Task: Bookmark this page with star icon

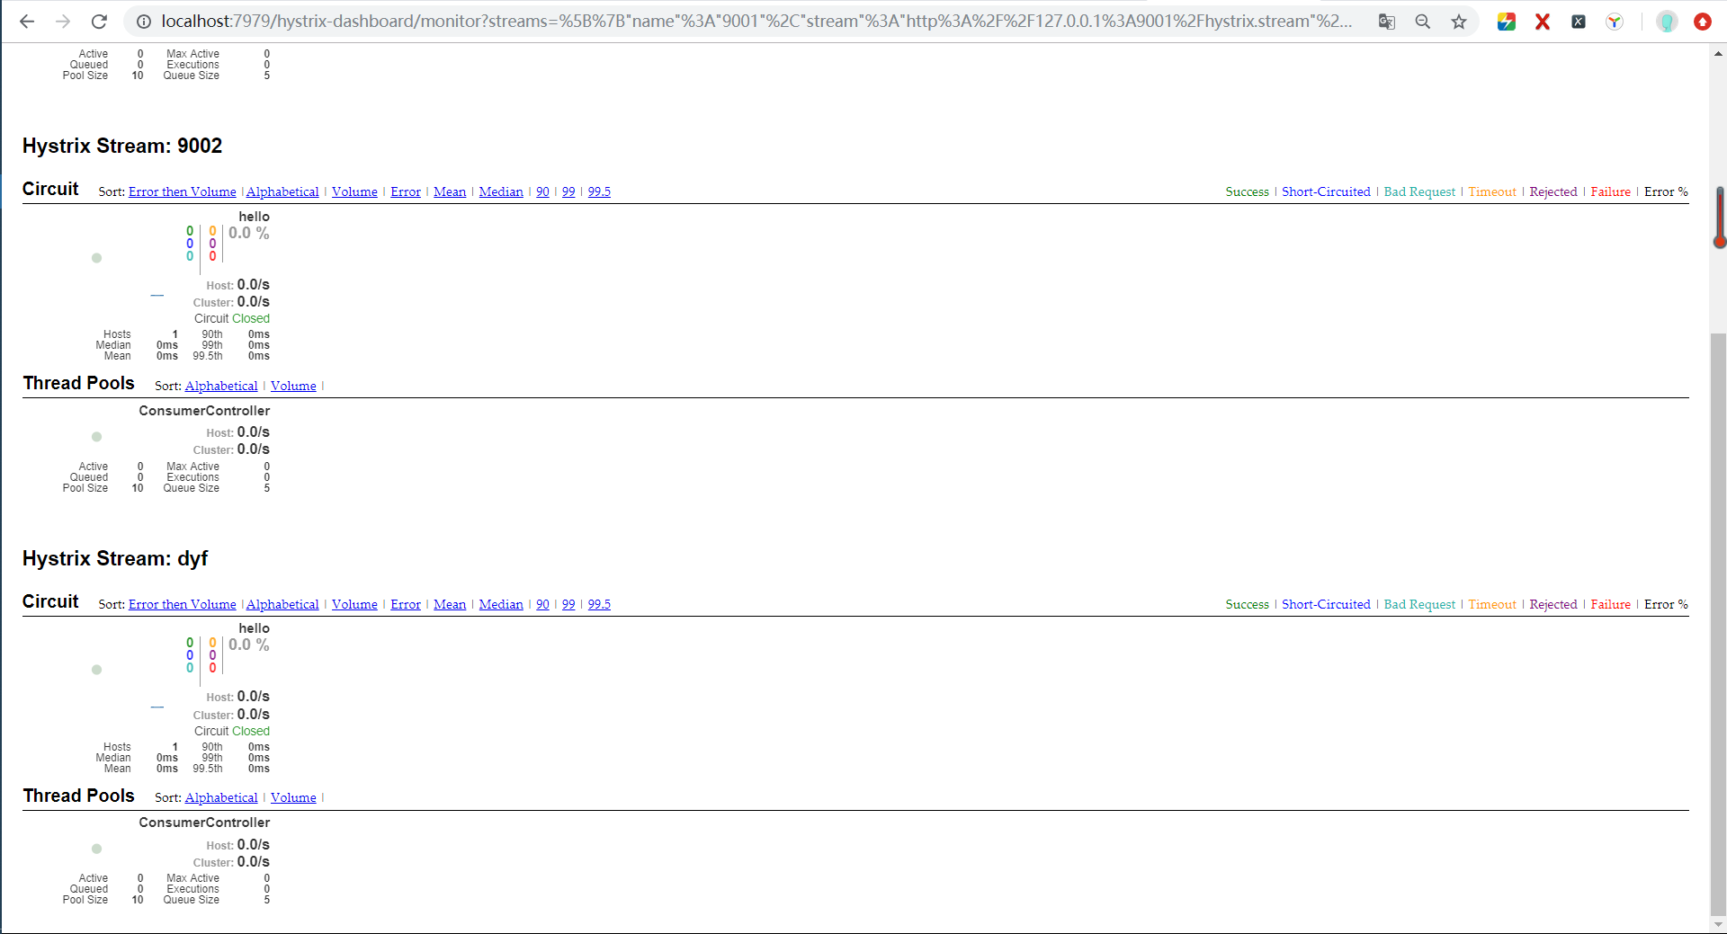Action: (1459, 22)
